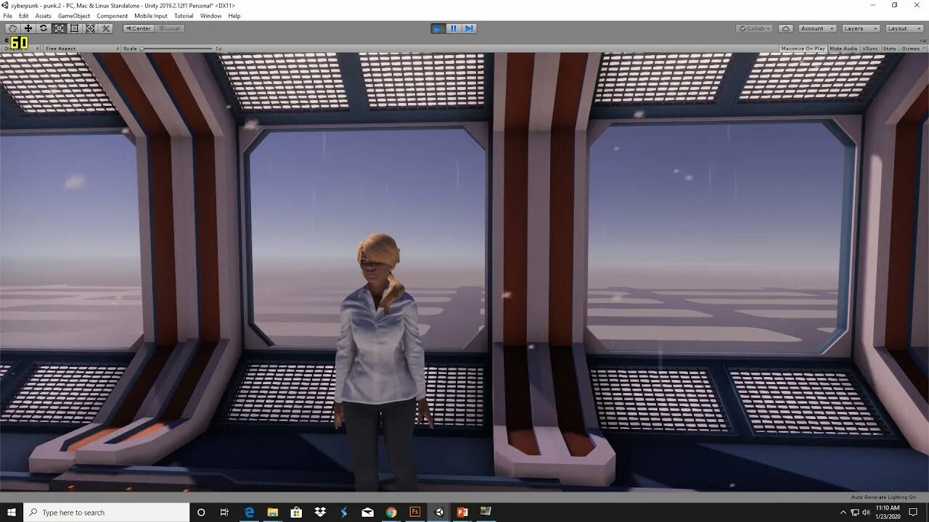The width and height of the screenshot is (929, 522).
Task: Open File Explorer from taskbar
Action: point(273,512)
